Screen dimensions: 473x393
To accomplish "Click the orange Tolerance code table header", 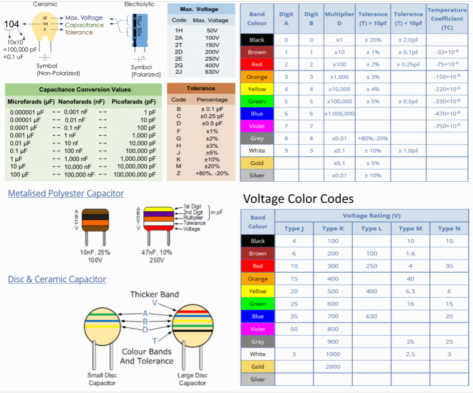I will coord(201,89).
